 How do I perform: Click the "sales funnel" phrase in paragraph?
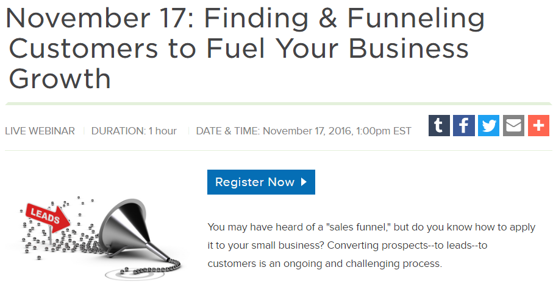click(358, 227)
